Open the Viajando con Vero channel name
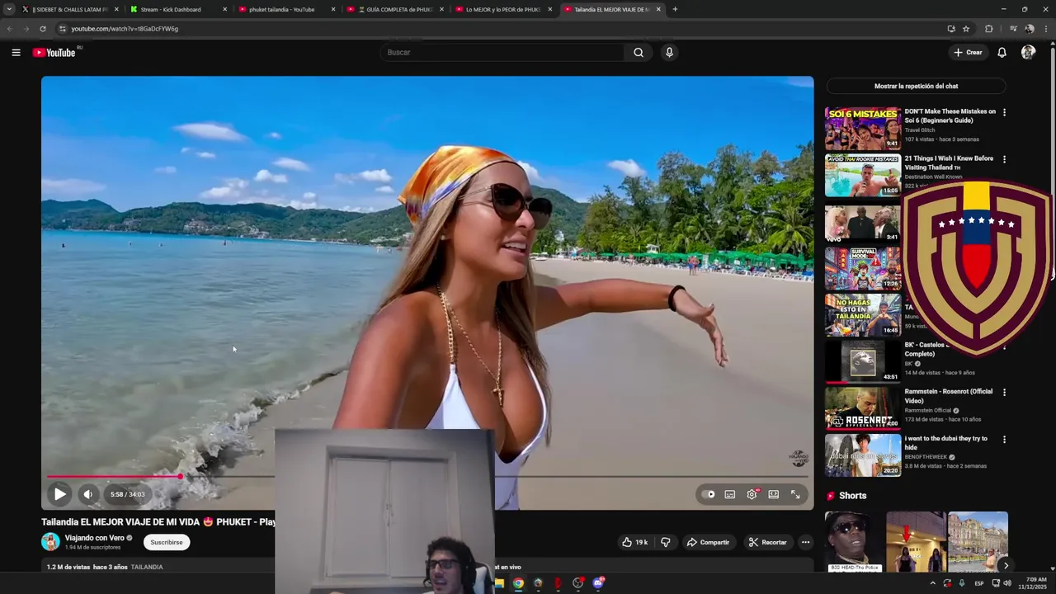 pos(95,538)
